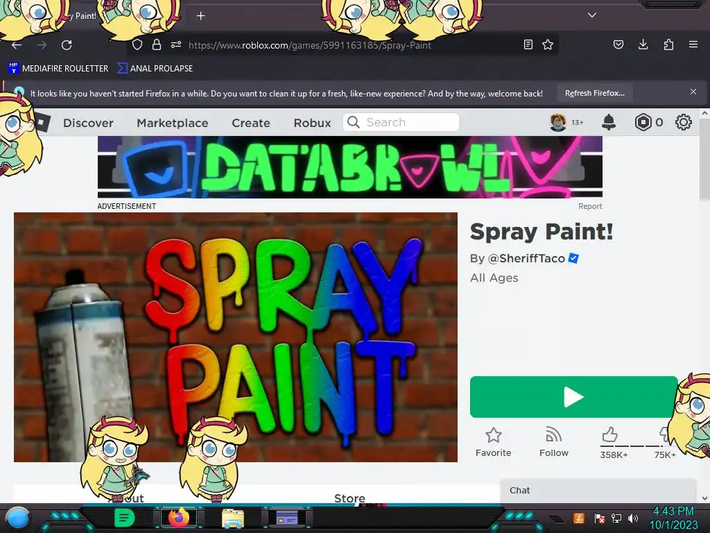710x533 pixels.
Task: Click the DATABRAWL advertisement banner
Action: [350, 167]
